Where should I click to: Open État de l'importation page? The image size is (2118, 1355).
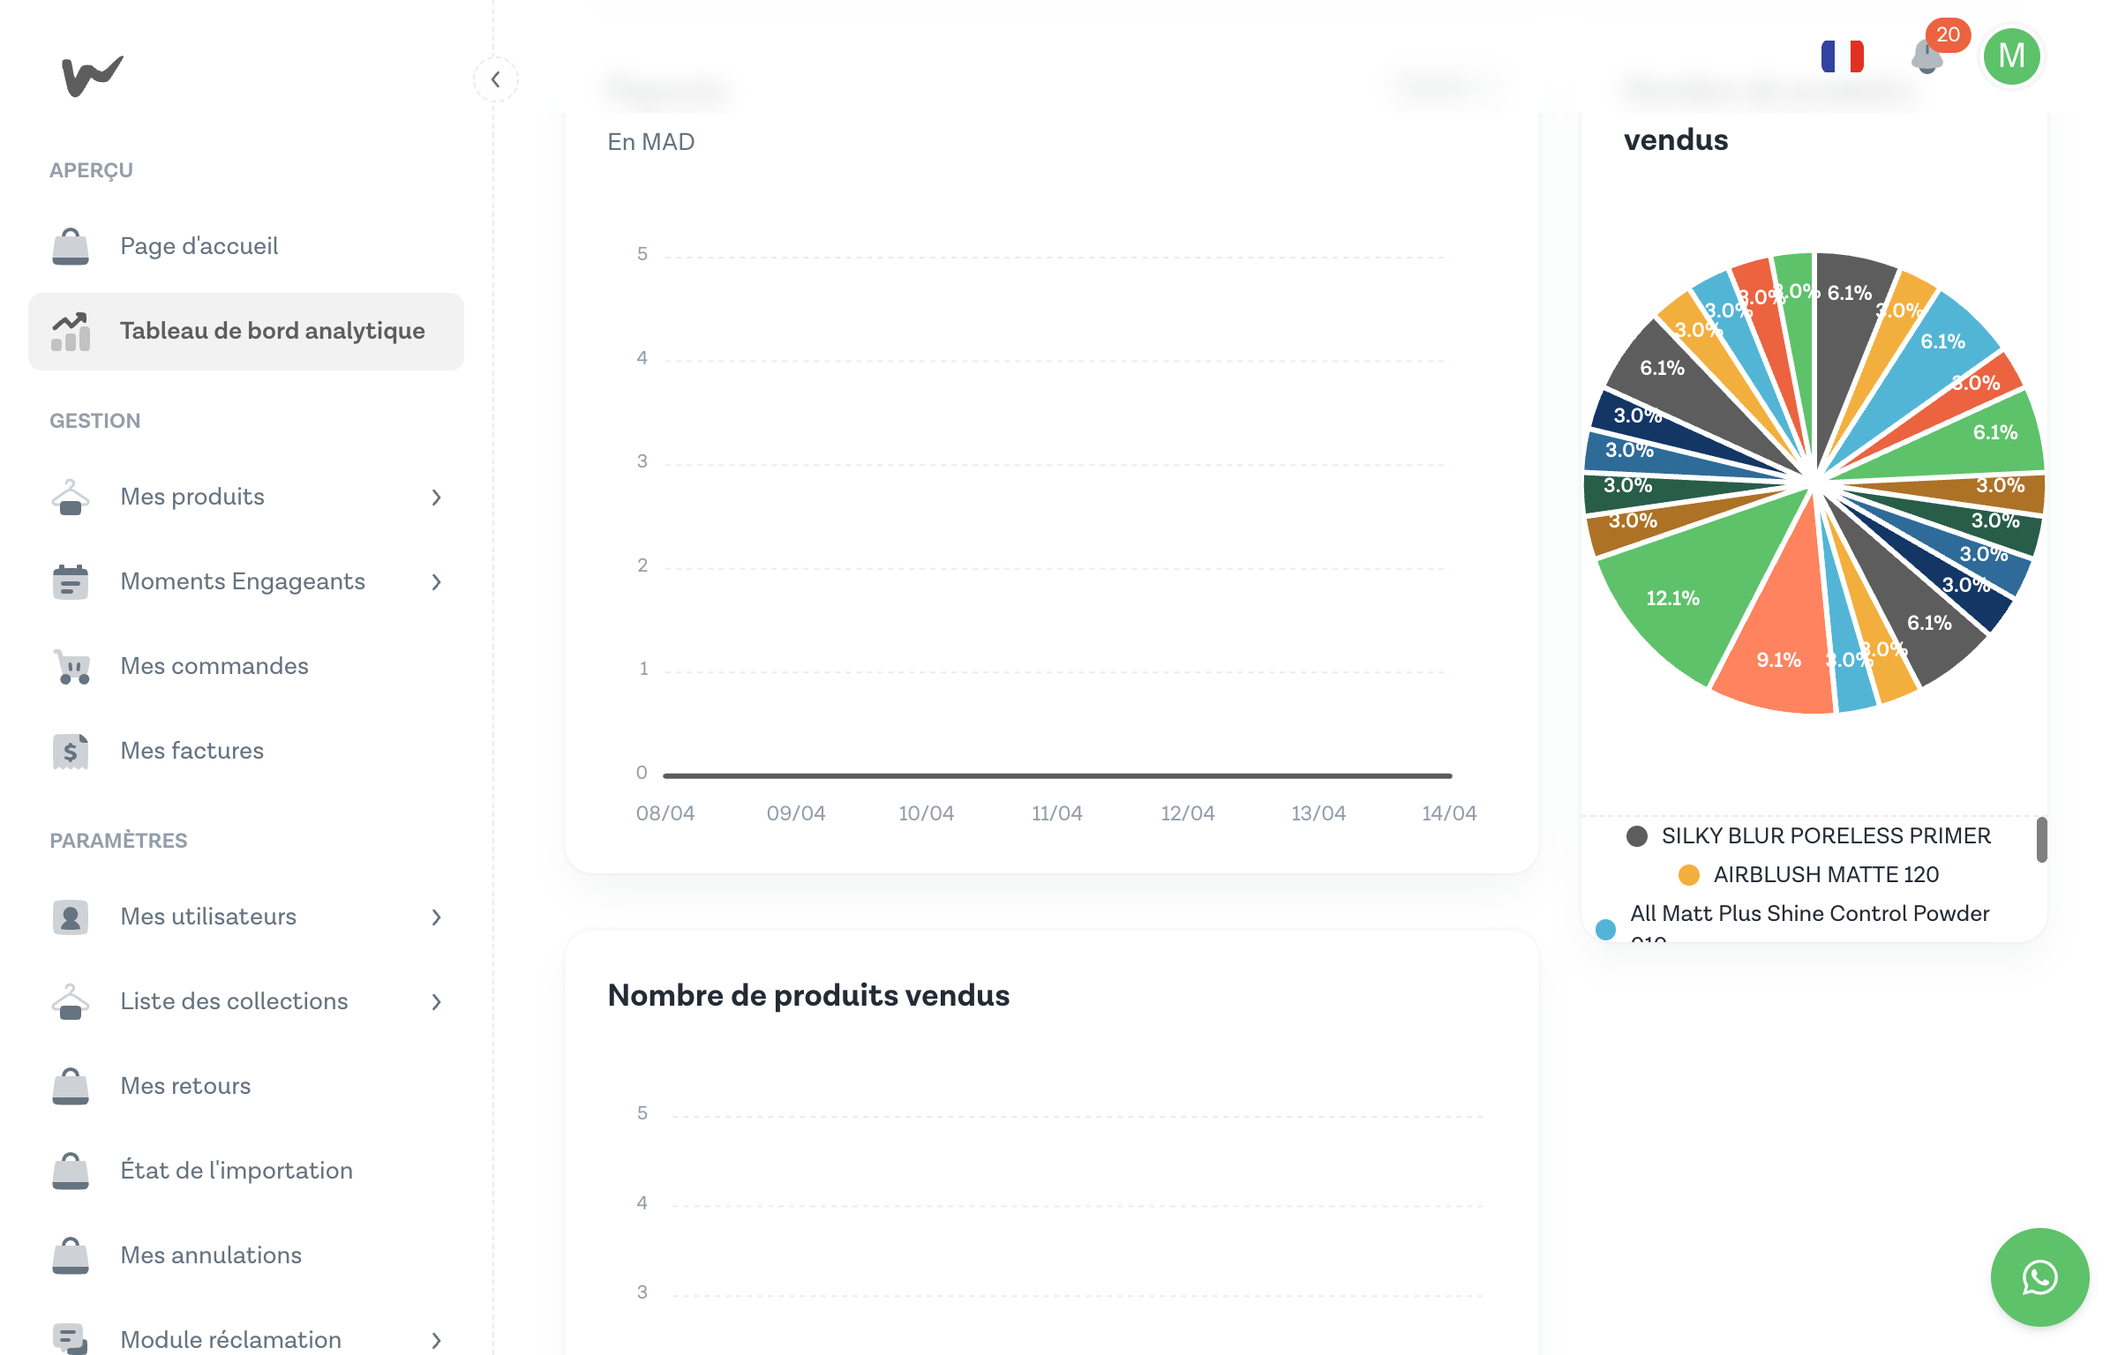click(x=236, y=1171)
